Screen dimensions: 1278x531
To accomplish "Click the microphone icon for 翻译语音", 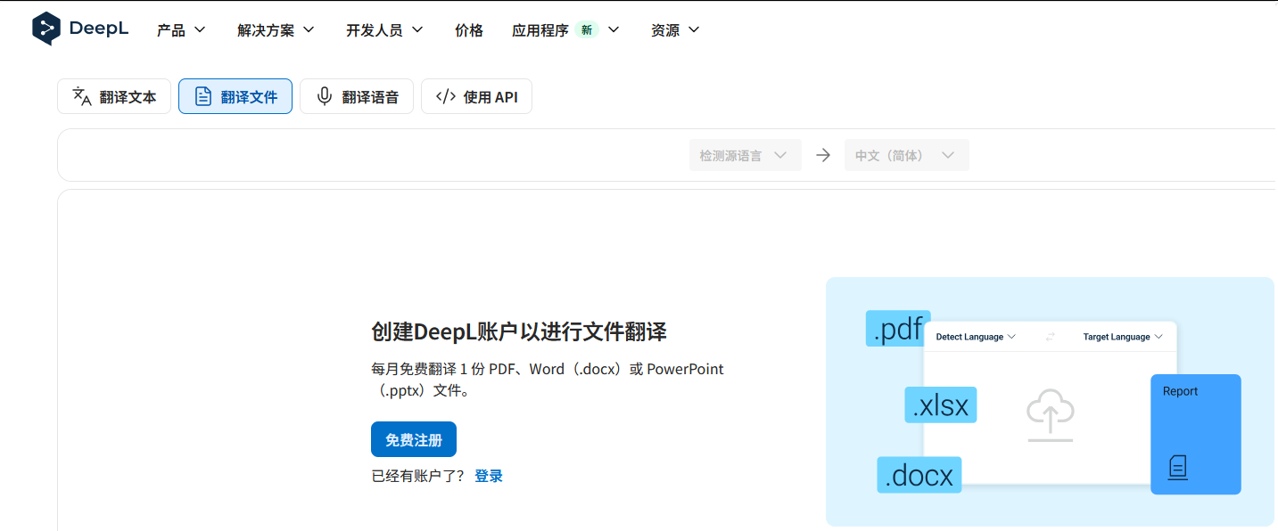I will click(325, 96).
